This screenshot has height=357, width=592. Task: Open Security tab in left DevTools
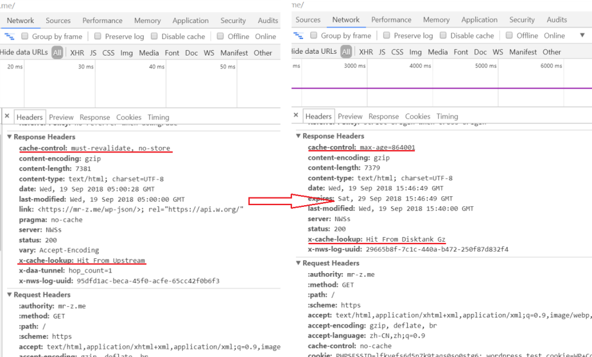[x=233, y=21]
